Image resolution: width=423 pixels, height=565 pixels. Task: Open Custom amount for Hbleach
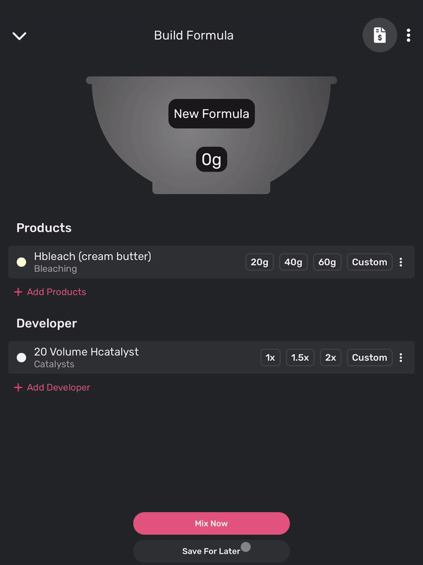(x=369, y=262)
